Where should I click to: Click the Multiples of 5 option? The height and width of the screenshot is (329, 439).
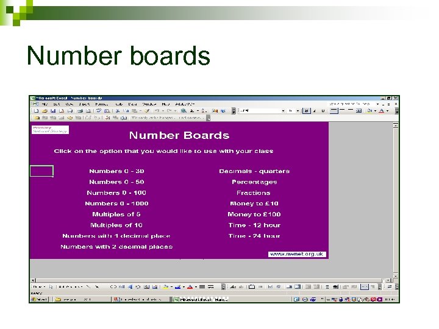tap(116, 214)
